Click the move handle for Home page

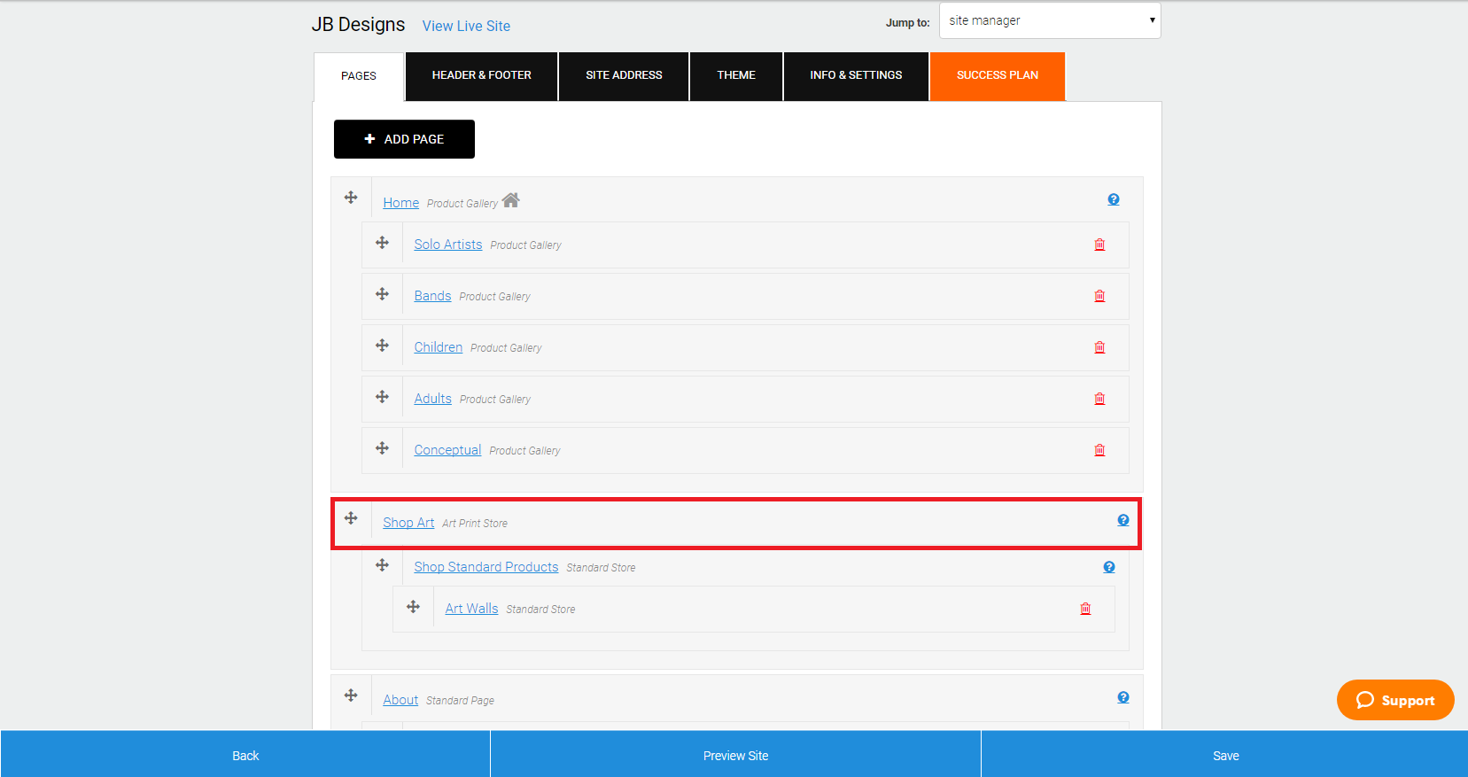click(351, 198)
